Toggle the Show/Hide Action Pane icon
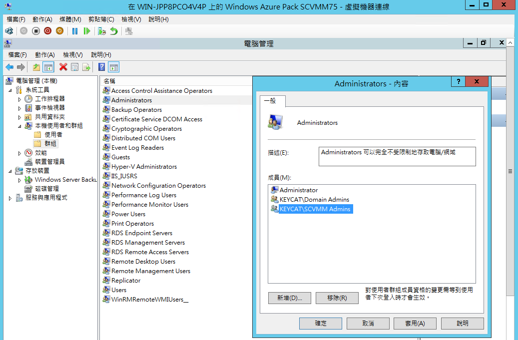 point(114,67)
